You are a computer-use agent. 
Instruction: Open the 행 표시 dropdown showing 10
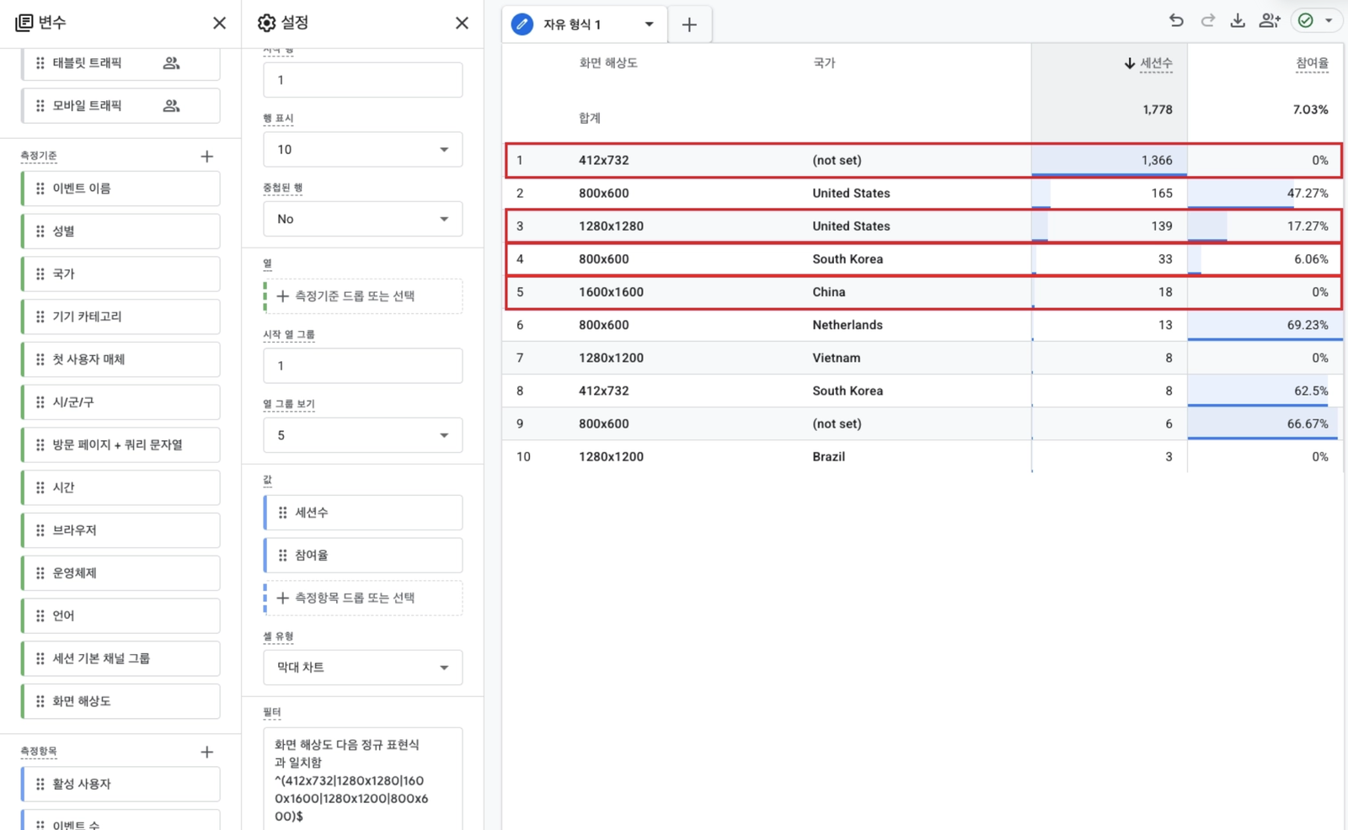click(363, 149)
